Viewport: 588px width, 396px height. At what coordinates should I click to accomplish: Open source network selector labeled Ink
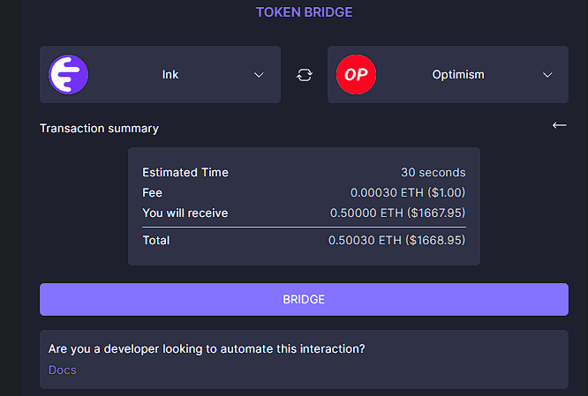point(160,75)
